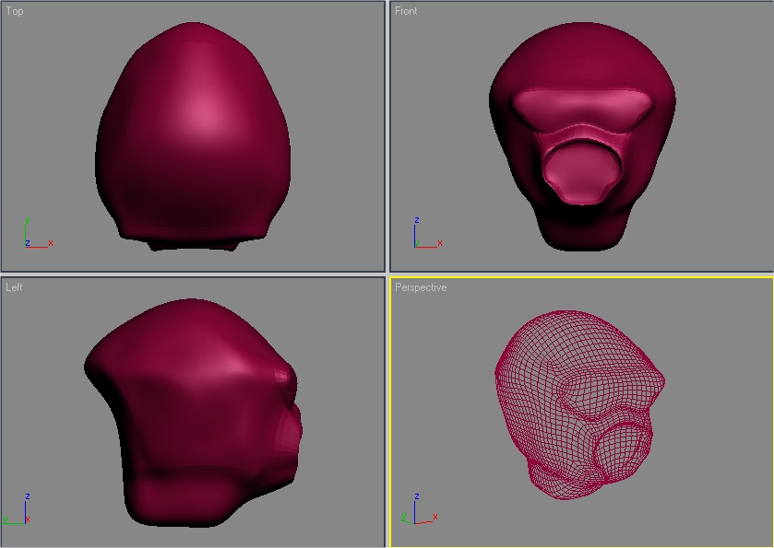The width and height of the screenshot is (774, 548).
Task: Click the Front viewport label
Action: coord(406,11)
